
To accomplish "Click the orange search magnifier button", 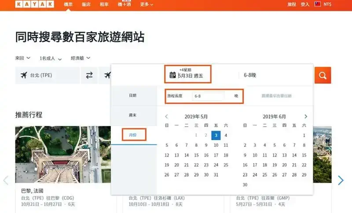I will pos(323,75).
